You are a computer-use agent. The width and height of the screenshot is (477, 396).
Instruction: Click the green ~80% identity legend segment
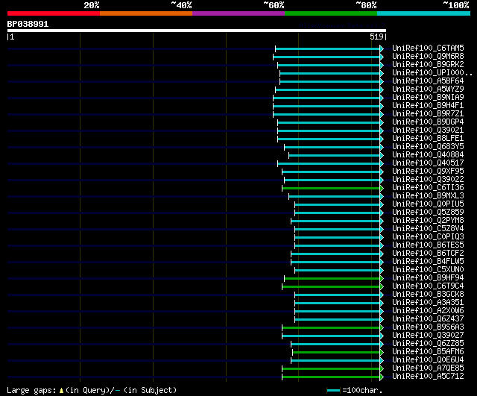(x=331, y=13)
